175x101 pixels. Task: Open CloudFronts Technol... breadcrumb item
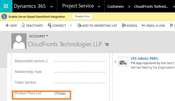click(x=151, y=6)
